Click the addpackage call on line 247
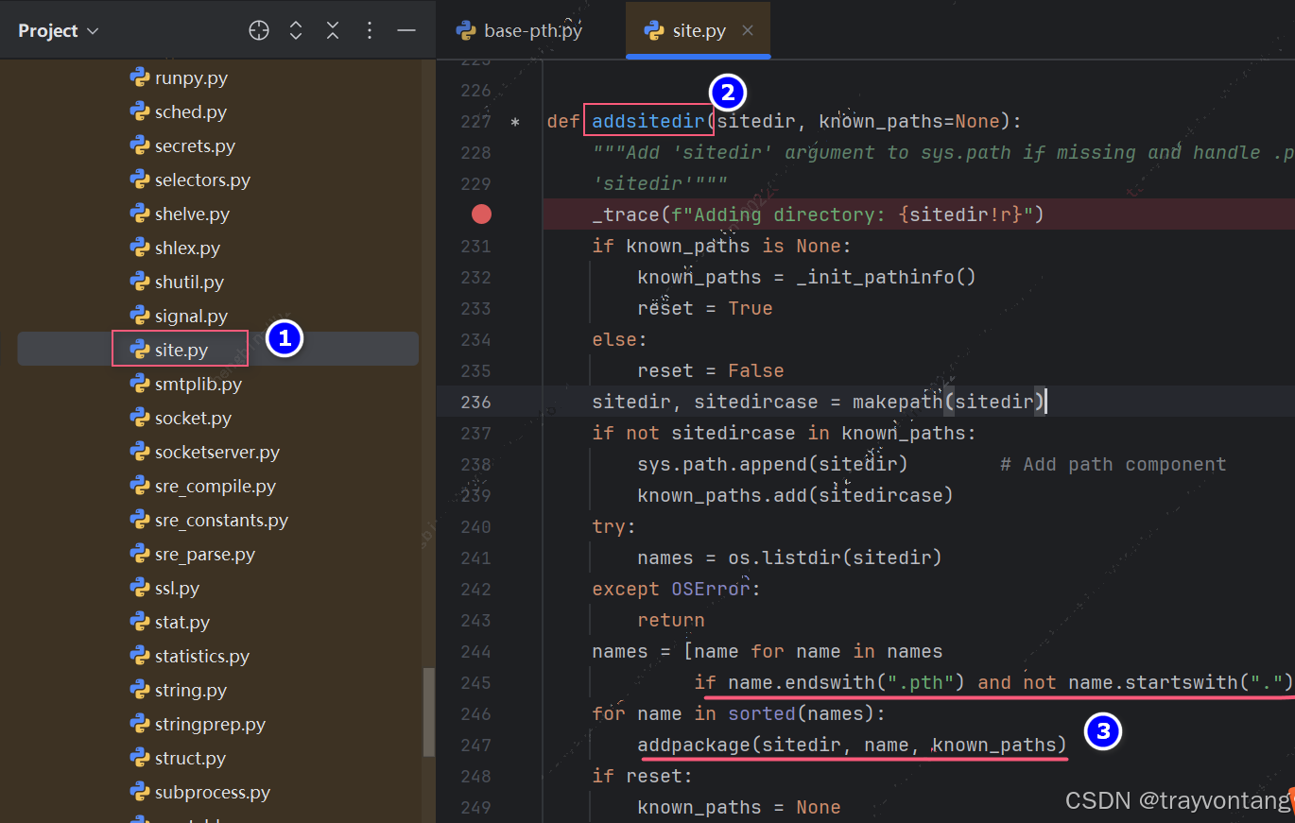This screenshot has height=823, width=1295. pos(852,745)
